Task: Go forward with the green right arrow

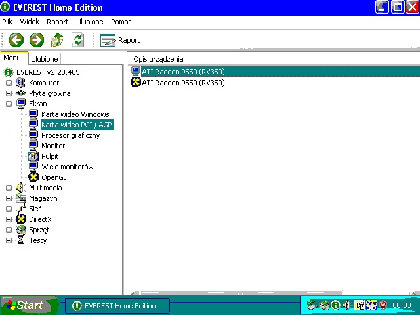Action: tap(37, 40)
